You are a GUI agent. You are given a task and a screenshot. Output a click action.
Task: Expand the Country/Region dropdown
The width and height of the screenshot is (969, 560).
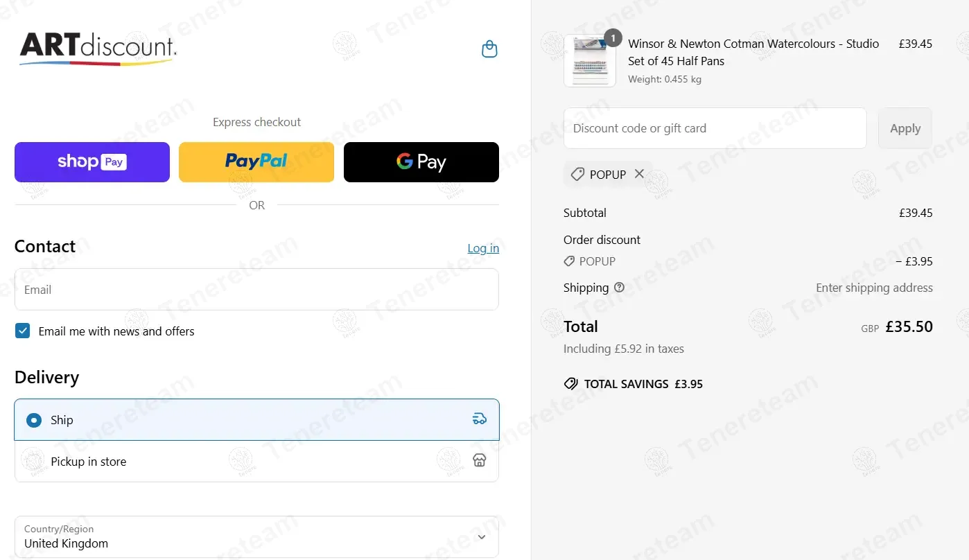click(x=256, y=536)
